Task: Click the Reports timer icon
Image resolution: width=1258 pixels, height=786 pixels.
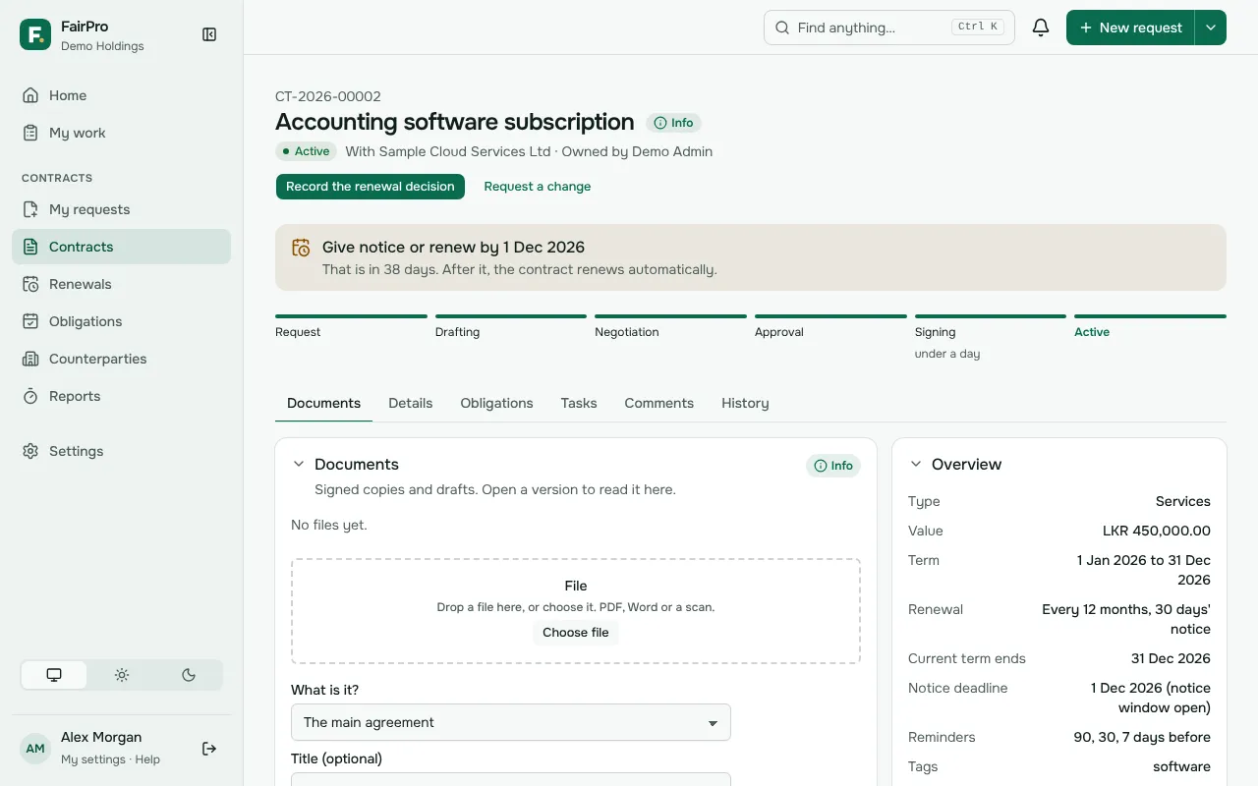Action: (30, 396)
